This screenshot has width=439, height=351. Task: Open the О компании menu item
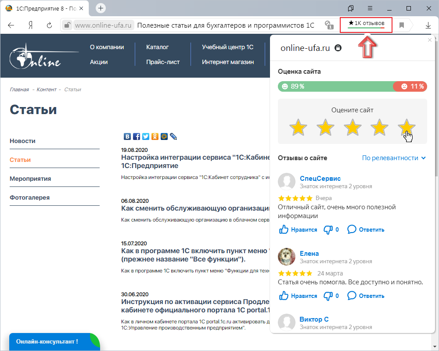point(107,47)
